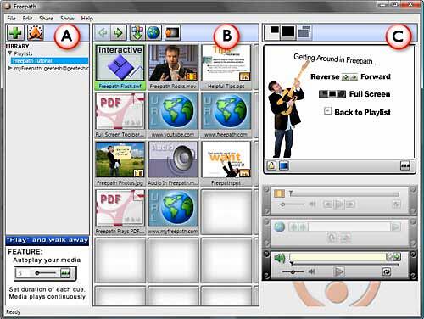
Task: Click the LIBRARY heading
Action: (x=18, y=46)
